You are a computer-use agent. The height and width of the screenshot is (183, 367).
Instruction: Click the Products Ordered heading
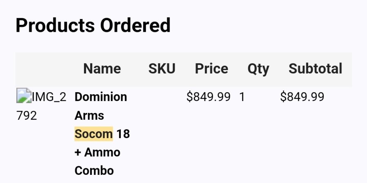pos(93,25)
